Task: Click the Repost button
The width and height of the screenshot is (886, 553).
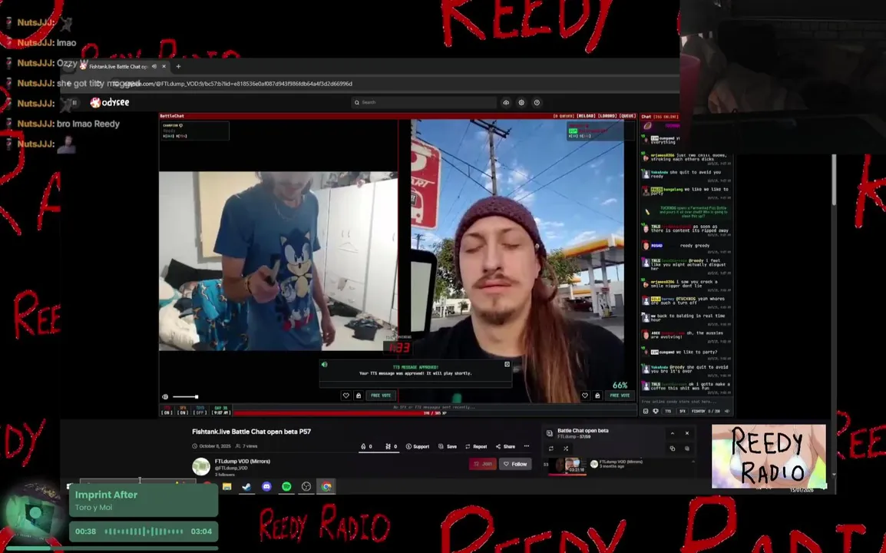Action: [x=476, y=446]
